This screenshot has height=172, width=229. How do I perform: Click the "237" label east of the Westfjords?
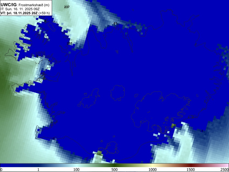click(70, 43)
